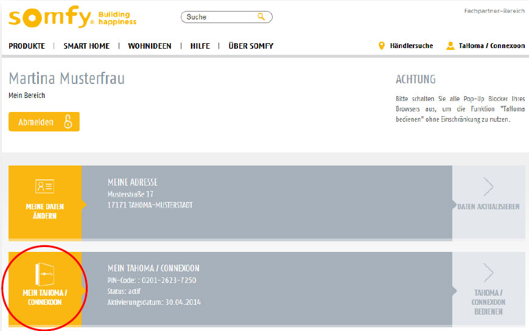
Task: Click the Building happiness slogan
Action: [117, 18]
